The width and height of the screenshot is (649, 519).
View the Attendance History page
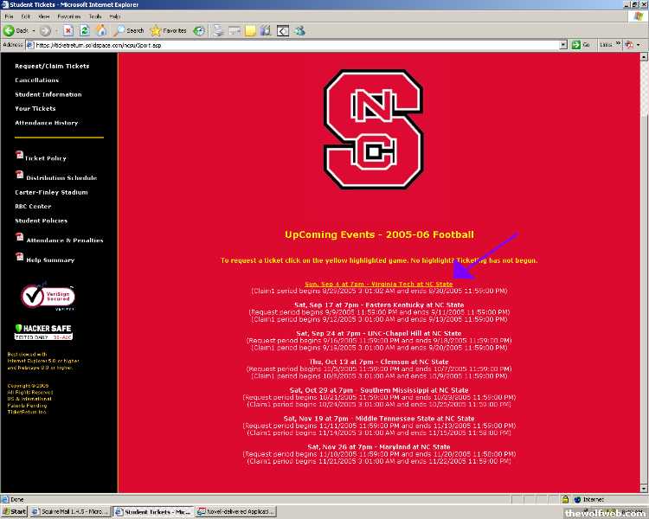(46, 123)
